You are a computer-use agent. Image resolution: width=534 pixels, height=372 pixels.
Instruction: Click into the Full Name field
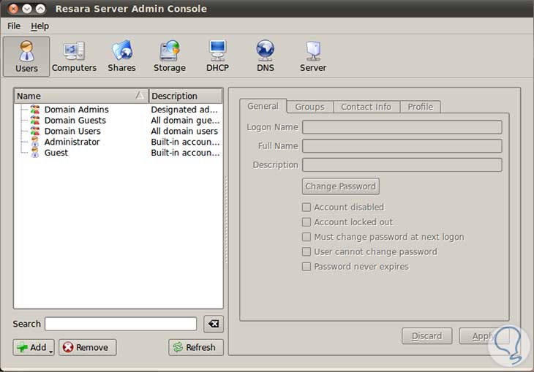[x=402, y=146]
